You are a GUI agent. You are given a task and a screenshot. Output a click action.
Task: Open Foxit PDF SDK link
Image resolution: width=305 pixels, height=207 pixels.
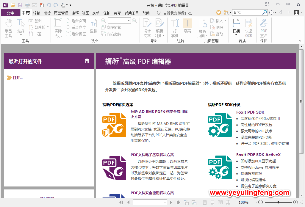(250, 112)
